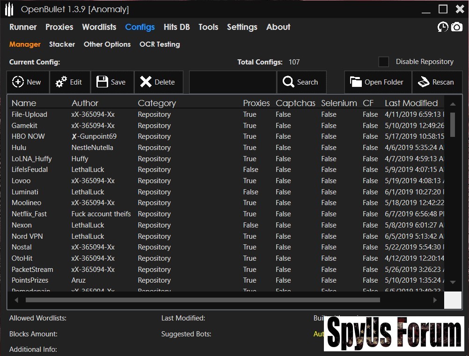This screenshot has width=469, height=356.
Task: Click the Save floppy disk icon
Action: (102, 82)
